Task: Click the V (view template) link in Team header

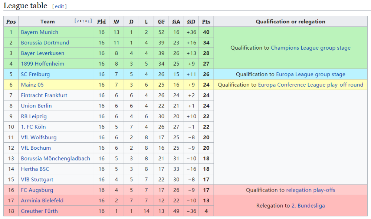Action: click(x=78, y=21)
